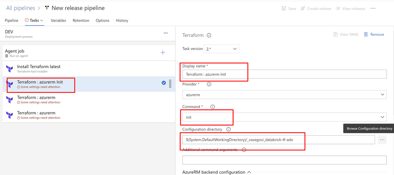Edit the Display name field
This screenshot has height=175, width=394.
(x=284, y=74)
